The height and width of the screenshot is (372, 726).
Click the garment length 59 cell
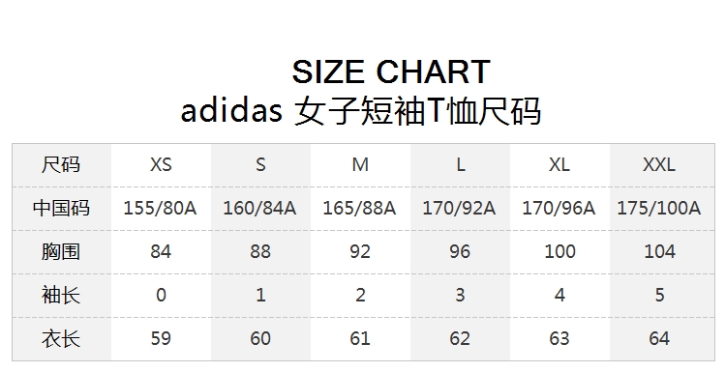(x=161, y=339)
